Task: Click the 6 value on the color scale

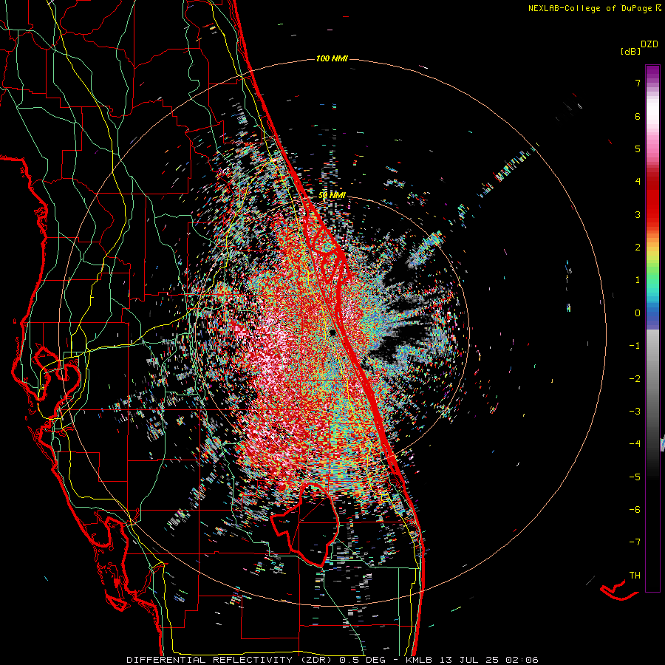Action: (638, 116)
